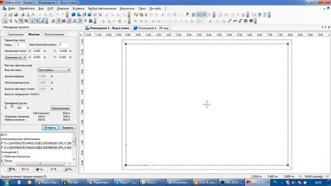
Task: Switch to the Светильник tab
Action: (15, 35)
